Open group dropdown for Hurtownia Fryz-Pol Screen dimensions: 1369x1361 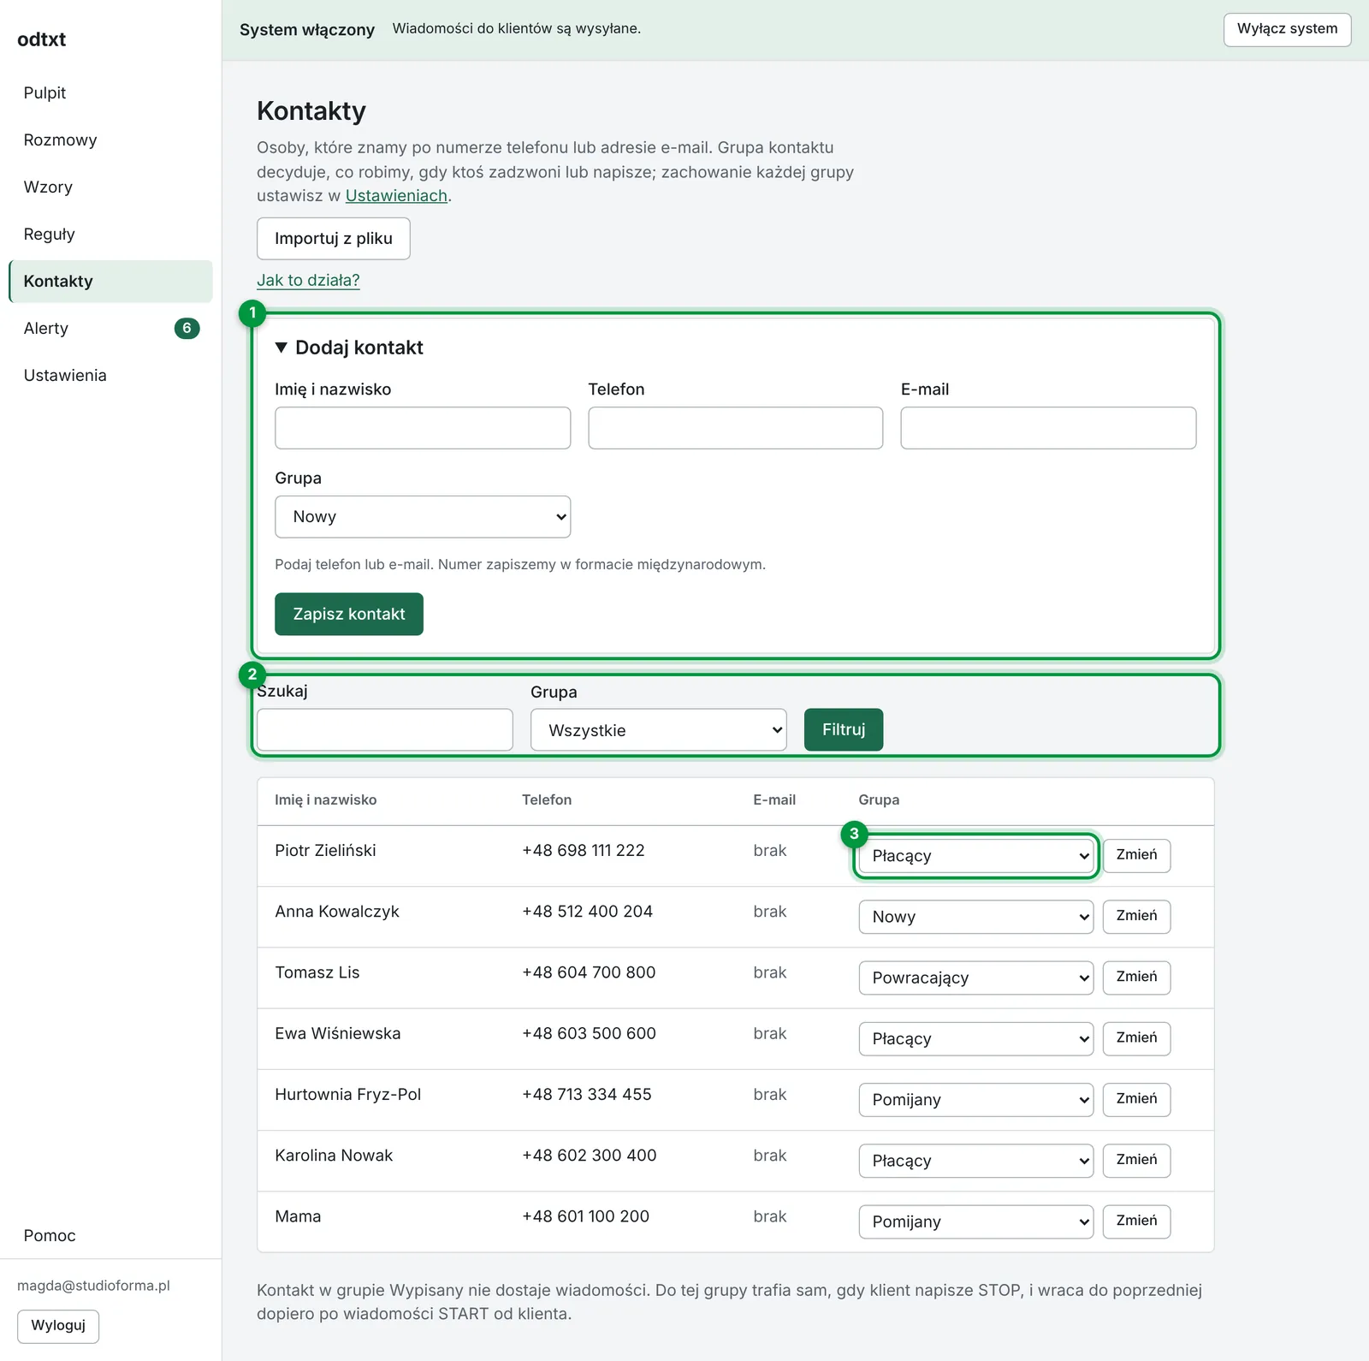tap(976, 1100)
